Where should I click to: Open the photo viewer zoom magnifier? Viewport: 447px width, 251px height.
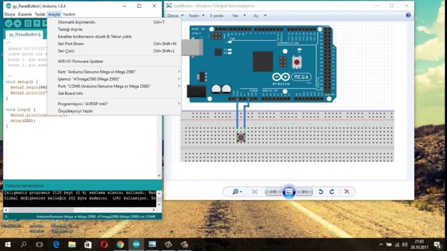tap(237, 192)
